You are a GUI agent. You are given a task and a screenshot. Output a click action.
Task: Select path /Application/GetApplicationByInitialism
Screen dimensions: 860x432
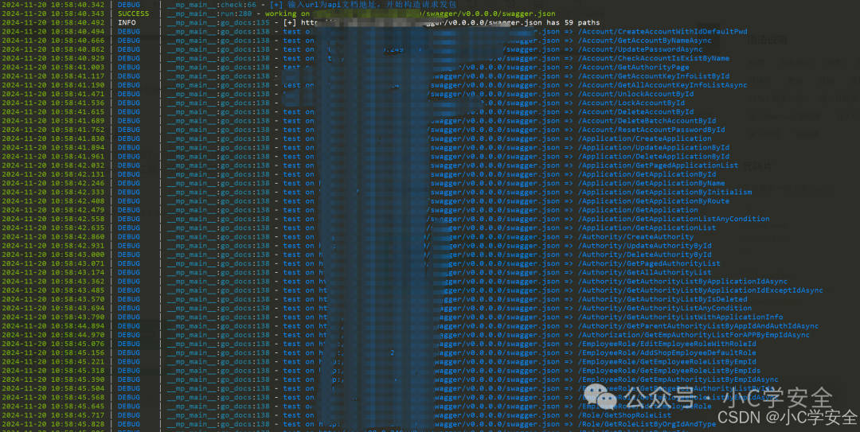pyautogui.click(x=665, y=192)
